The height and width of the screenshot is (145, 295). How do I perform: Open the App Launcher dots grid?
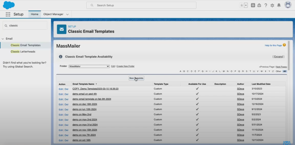tap(8, 14)
